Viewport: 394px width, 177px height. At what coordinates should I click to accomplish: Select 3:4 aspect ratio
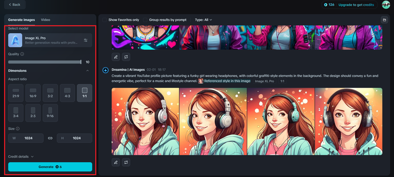click(x=16, y=113)
